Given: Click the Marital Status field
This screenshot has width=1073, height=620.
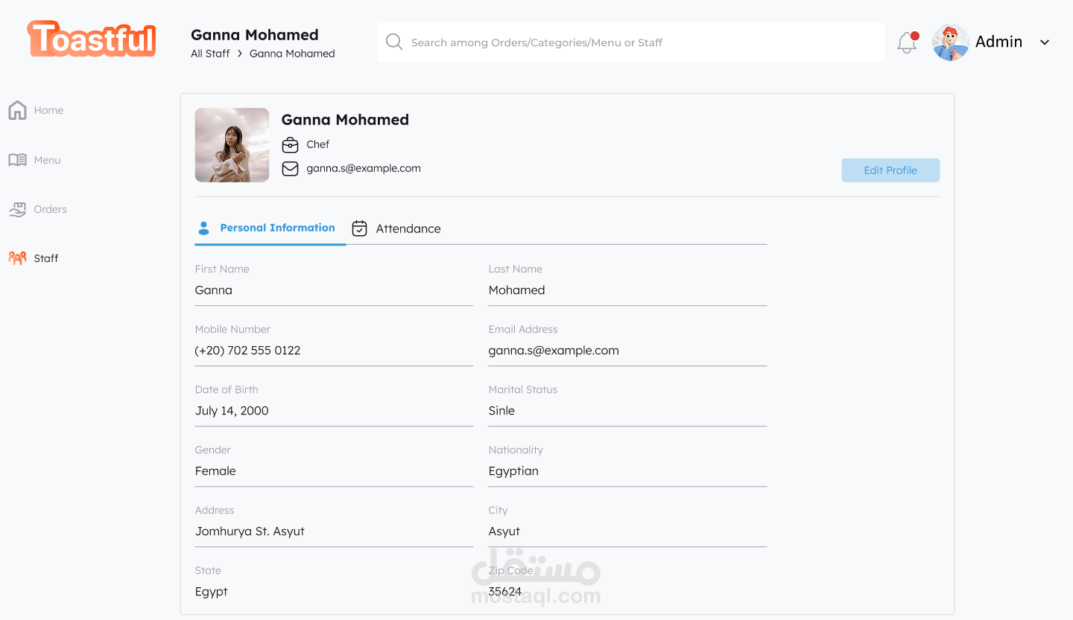Looking at the screenshot, I should pyautogui.click(x=627, y=411).
